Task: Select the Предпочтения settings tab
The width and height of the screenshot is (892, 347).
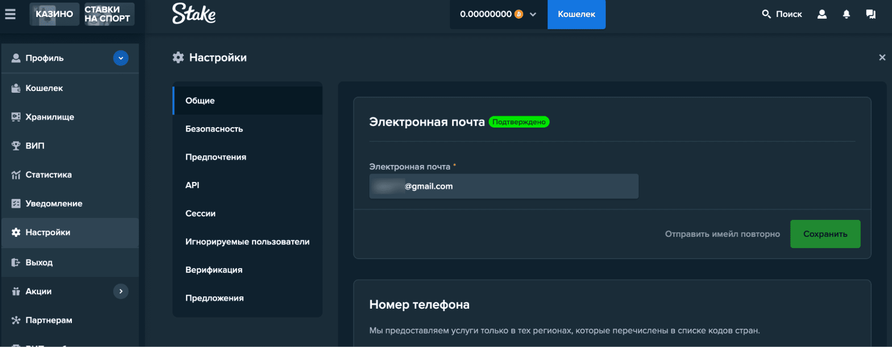Action: (x=248, y=157)
